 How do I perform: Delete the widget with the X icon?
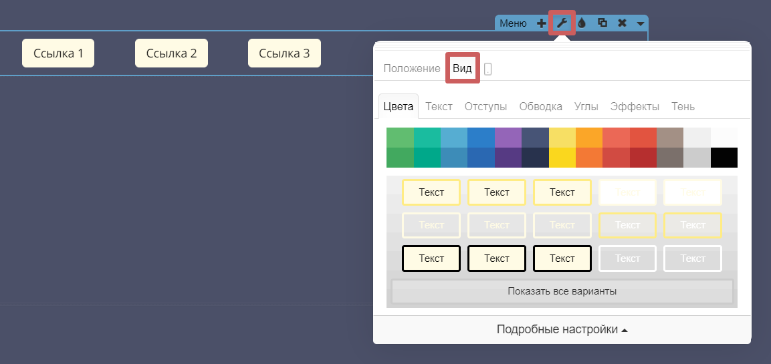point(622,23)
